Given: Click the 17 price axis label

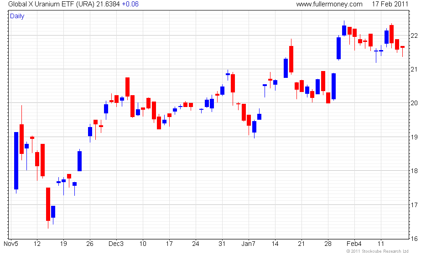Looking at the screenshot, I should point(414,204).
